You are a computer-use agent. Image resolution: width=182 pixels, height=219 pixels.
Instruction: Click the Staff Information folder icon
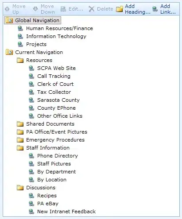pos(20,148)
